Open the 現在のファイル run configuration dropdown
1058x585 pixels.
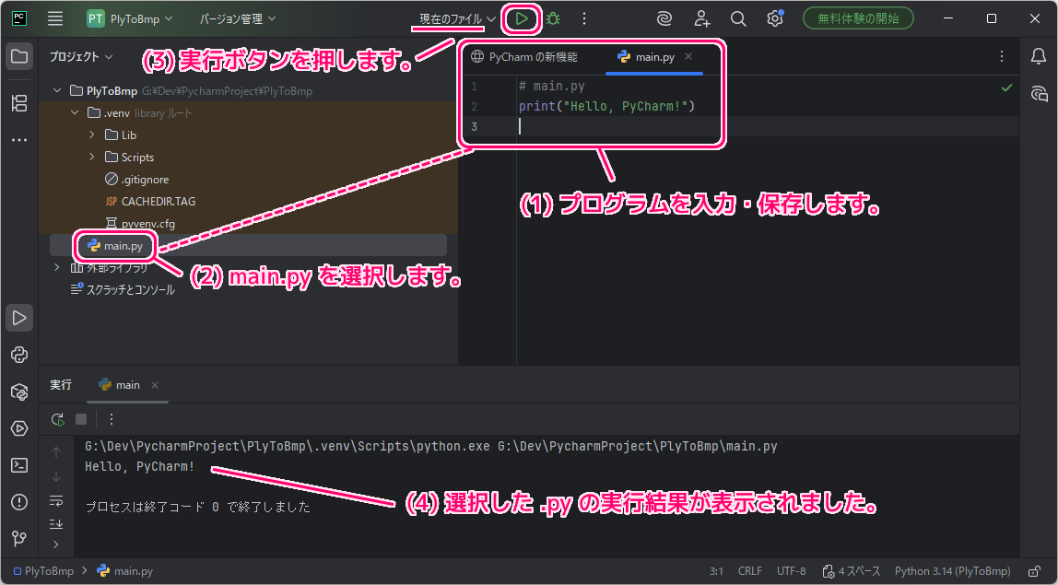pos(457,18)
